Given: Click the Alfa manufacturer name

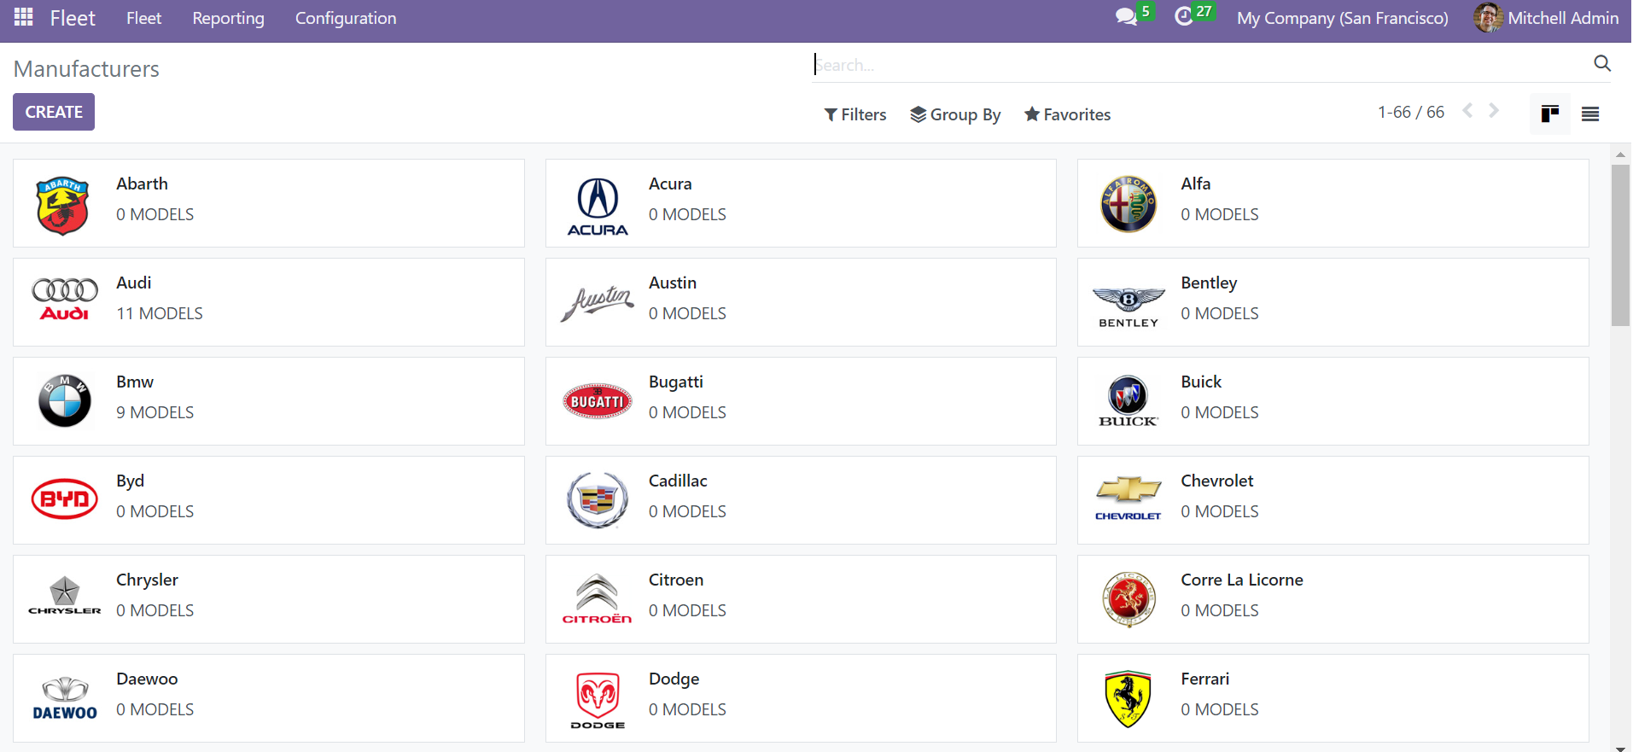Looking at the screenshot, I should pos(1195,184).
